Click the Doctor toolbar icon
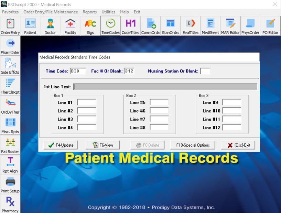Image resolution: width=281 pixels, height=213 pixels. point(50,26)
